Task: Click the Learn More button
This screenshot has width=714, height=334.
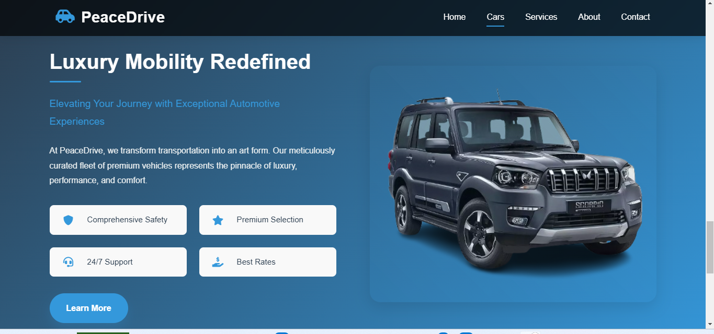Action: click(89, 308)
